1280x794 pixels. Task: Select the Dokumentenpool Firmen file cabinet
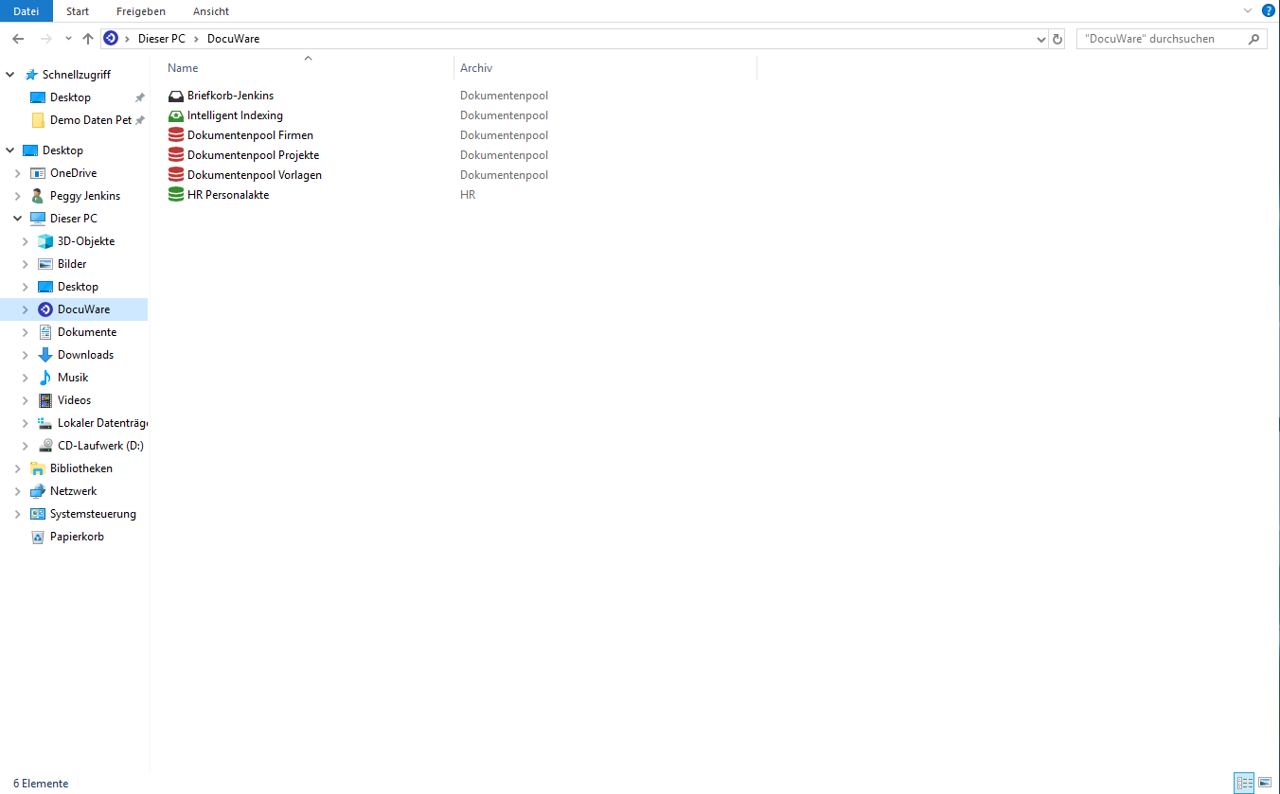pyautogui.click(x=251, y=134)
